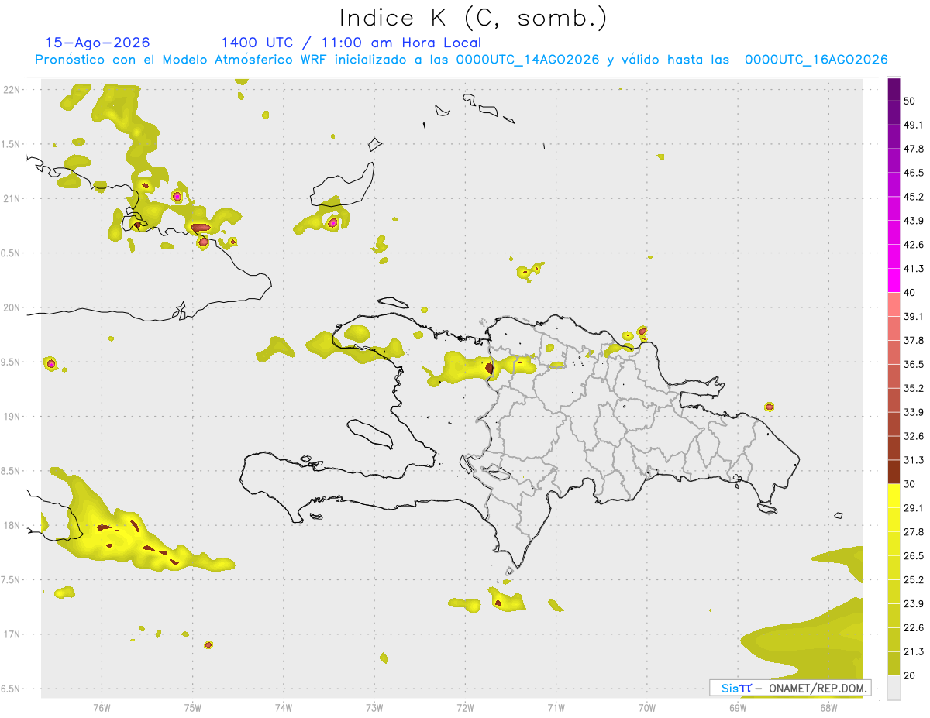Click the valid-until time "0000UTC_16AGO2026"
The height and width of the screenshot is (718, 930).
(816, 60)
